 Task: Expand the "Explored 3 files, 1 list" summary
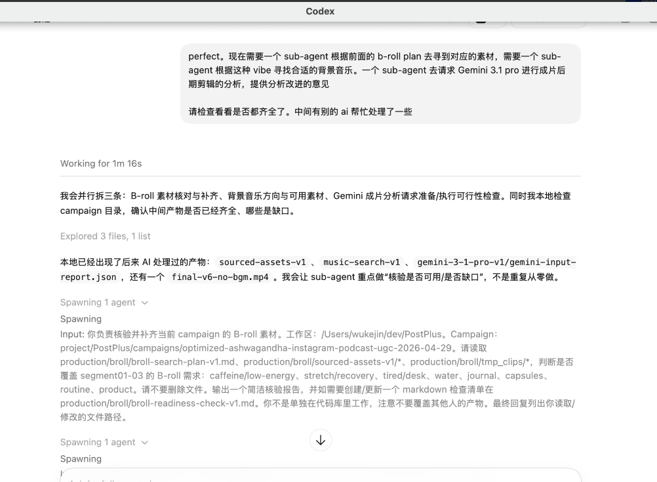tap(105, 236)
